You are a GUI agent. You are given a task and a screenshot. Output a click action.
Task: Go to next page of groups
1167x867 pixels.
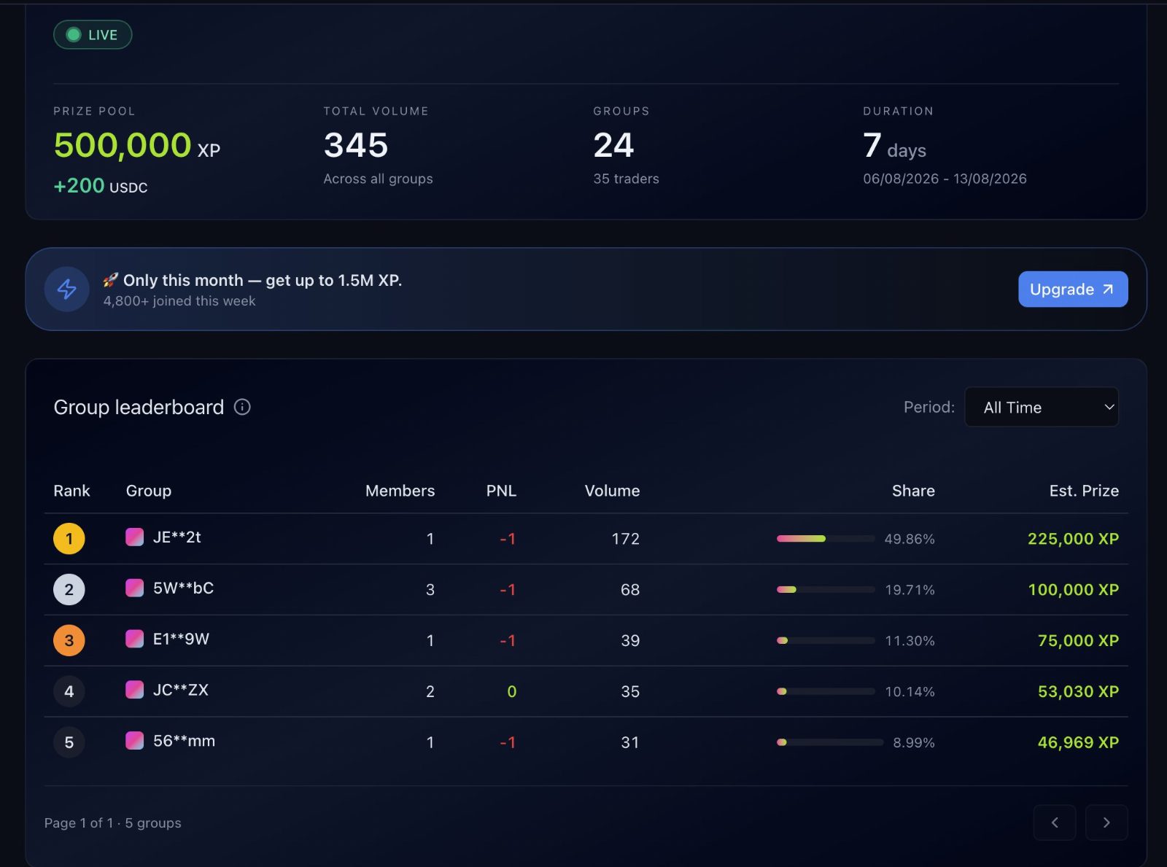pos(1106,823)
